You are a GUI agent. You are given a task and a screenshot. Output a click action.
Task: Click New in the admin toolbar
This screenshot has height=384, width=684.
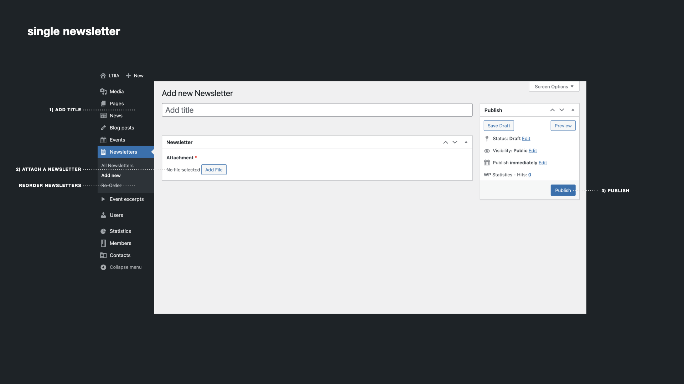click(x=139, y=76)
